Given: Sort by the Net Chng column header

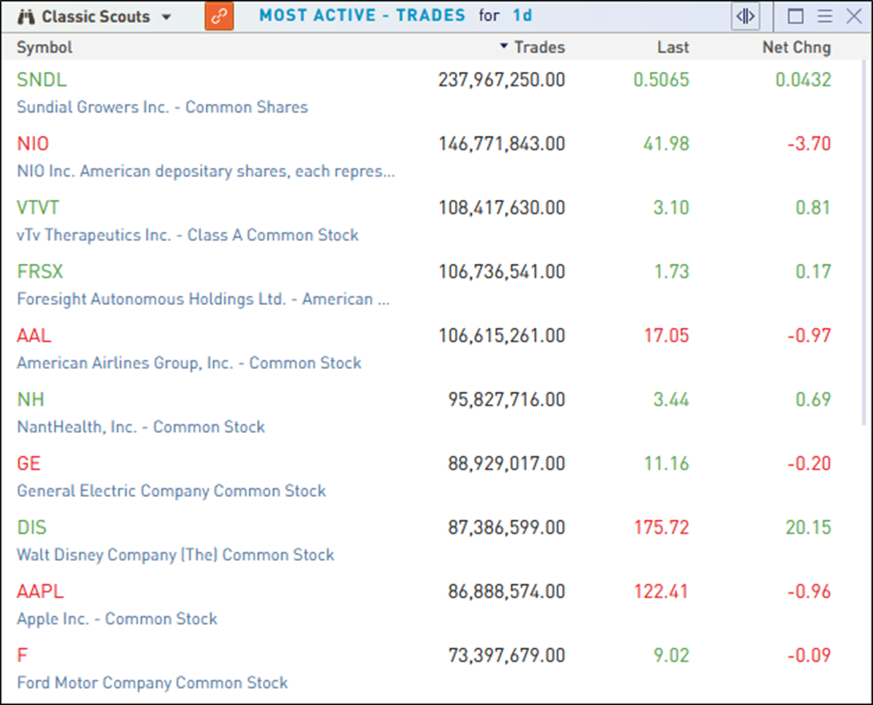Looking at the screenshot, I should (795, 47).
